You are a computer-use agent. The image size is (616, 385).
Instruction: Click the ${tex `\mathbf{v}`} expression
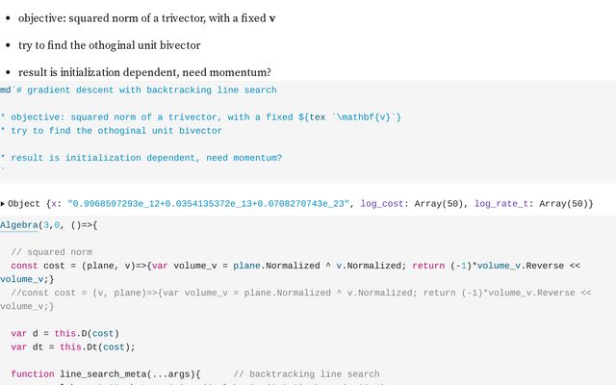(x=349, y=117)
